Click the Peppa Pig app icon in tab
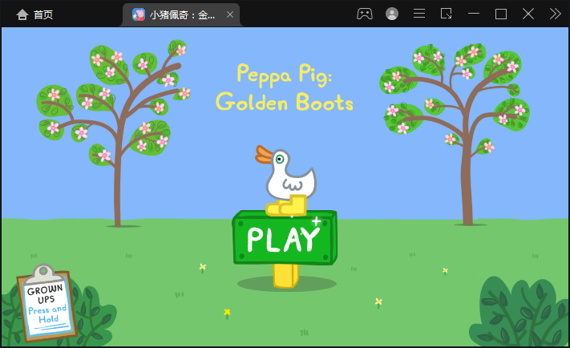Screen dimensions: 570x348 pyautogui.click(x=139, y=14)
